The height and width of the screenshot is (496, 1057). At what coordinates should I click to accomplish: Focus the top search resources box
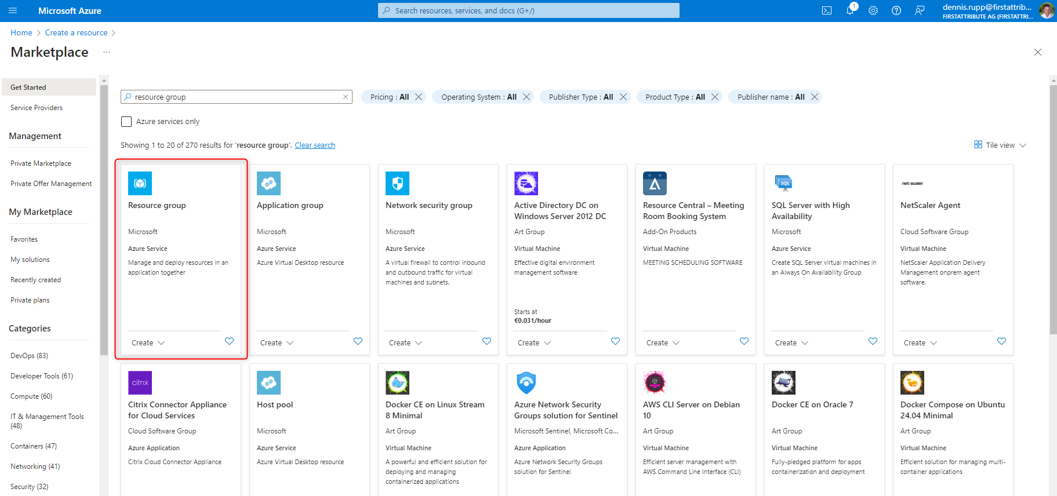[x=529, y=10]
